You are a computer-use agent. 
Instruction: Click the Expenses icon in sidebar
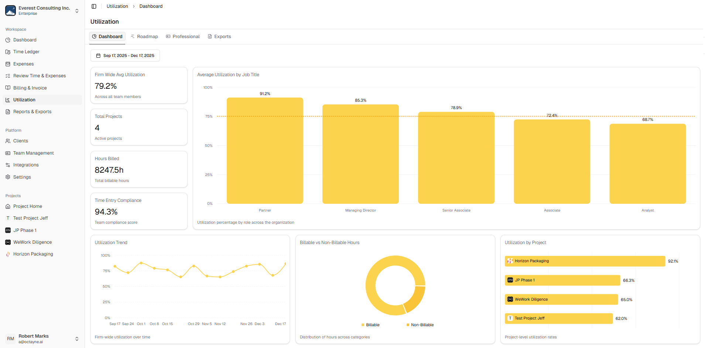(x=8, y=64)
